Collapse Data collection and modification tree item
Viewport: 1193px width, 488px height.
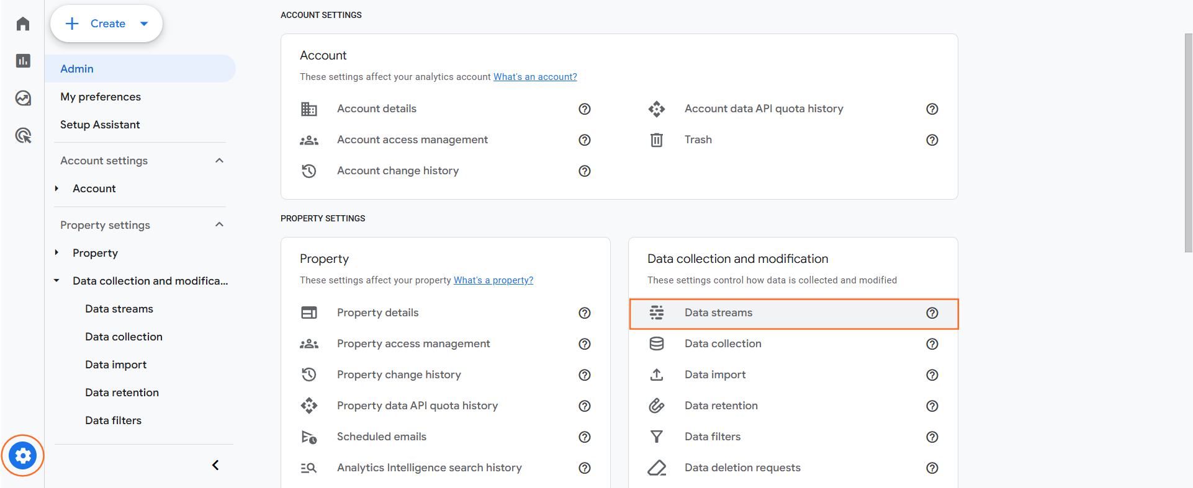click(x=56, y=281)
